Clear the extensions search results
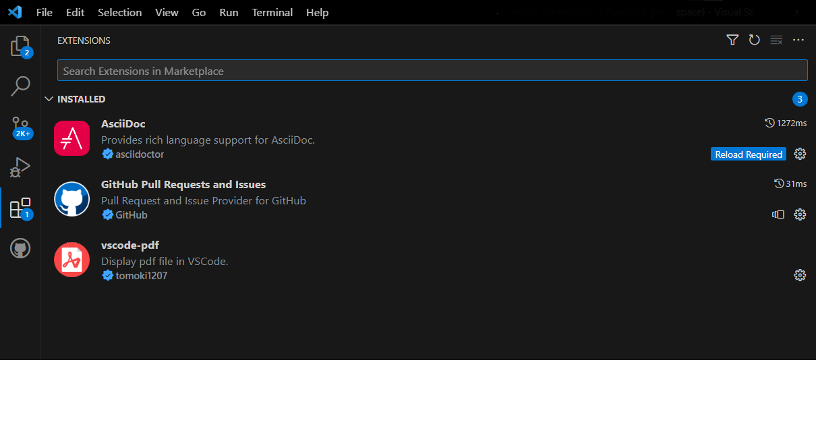The height and width of the screenshot is (437, 816). [776, 40]
